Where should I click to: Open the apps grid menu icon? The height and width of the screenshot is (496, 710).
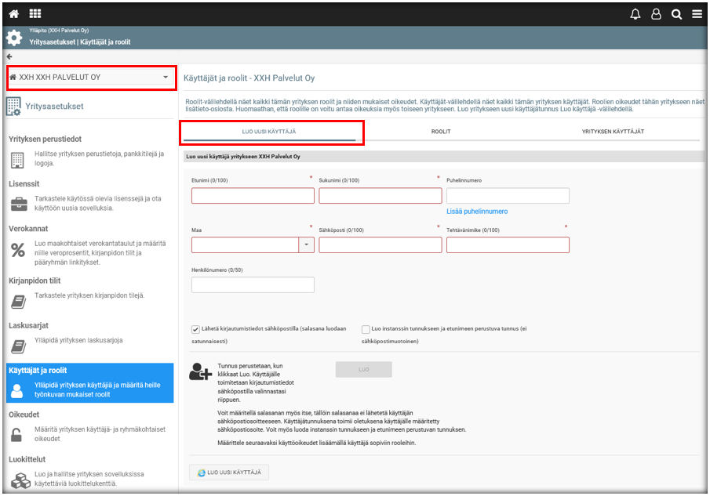coord(35,14)
